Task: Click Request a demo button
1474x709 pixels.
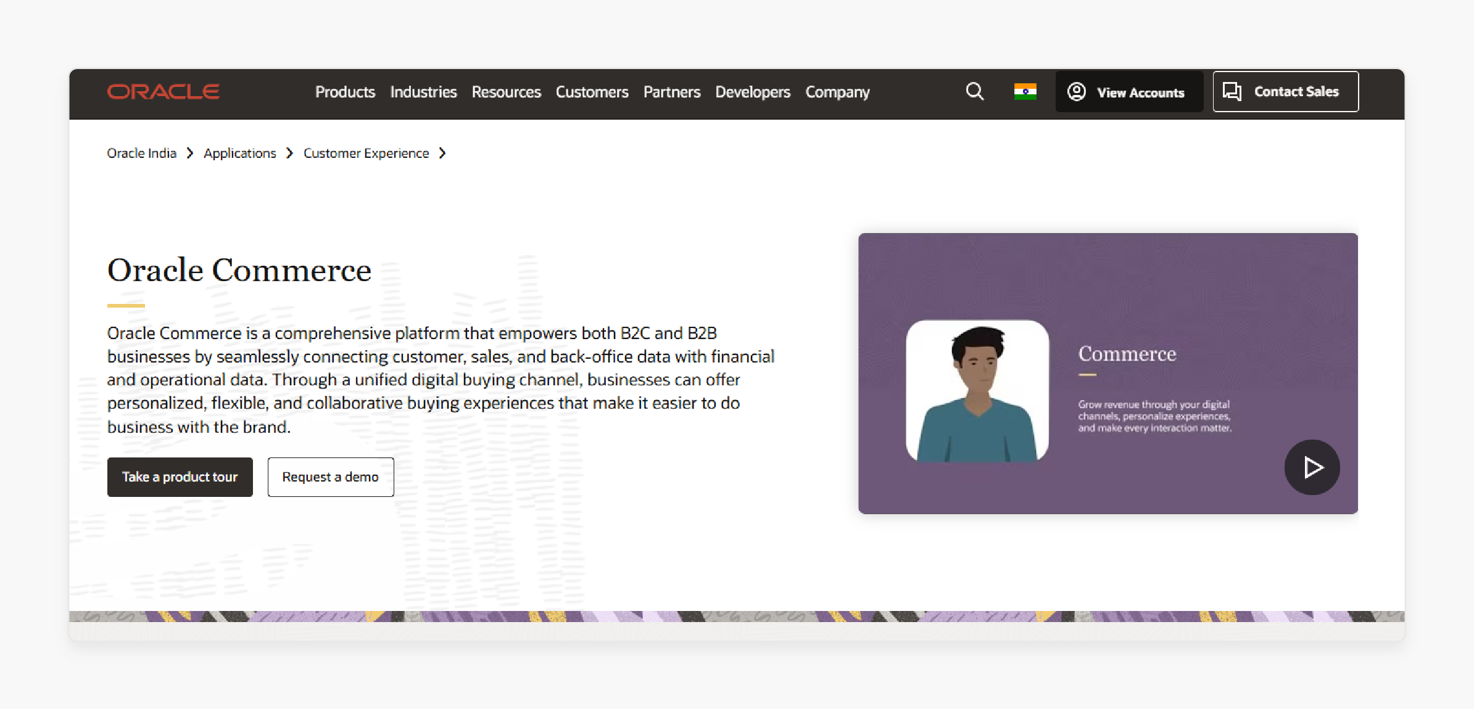Action: click(x=330, y=477)
